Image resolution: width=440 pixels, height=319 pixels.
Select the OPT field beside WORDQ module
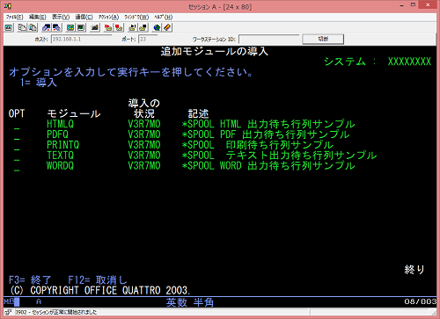pyautogui.click(x=17, y=168)
